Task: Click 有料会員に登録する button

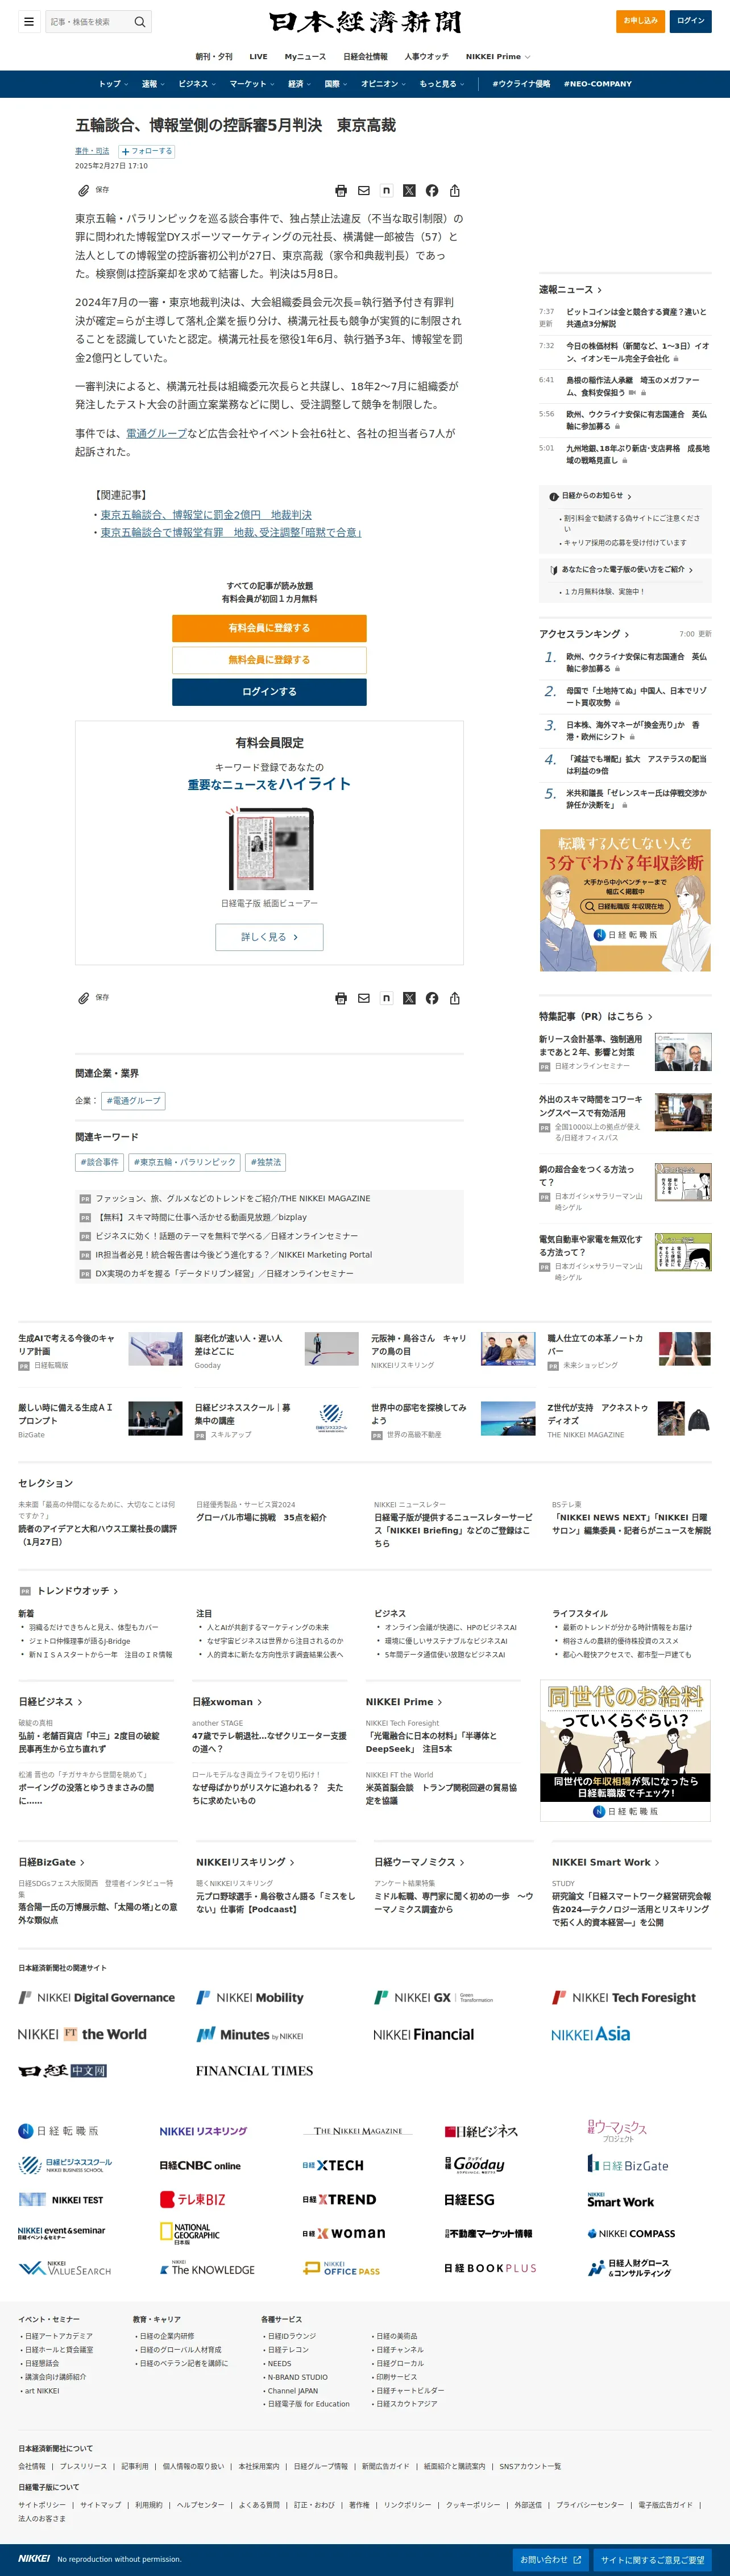Action: click(x=269, y=628)
